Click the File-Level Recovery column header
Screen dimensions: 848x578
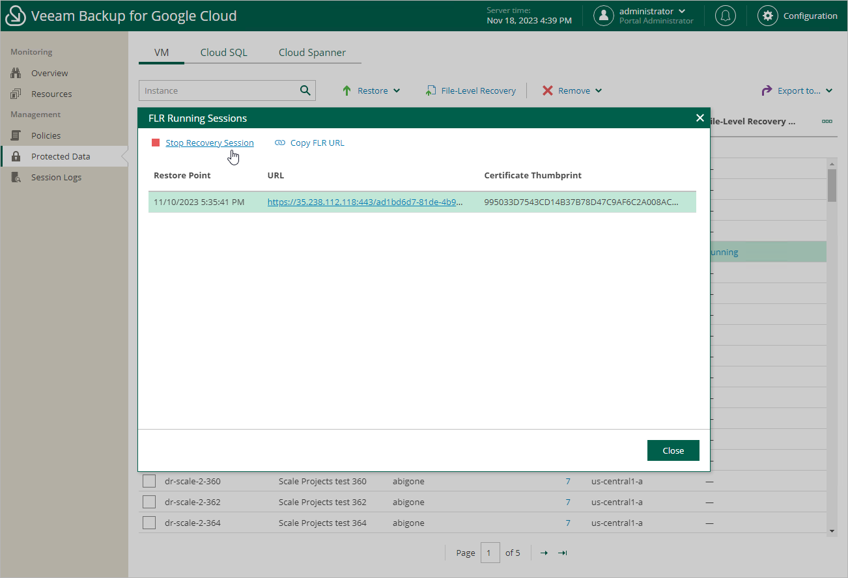coord(752,121)
